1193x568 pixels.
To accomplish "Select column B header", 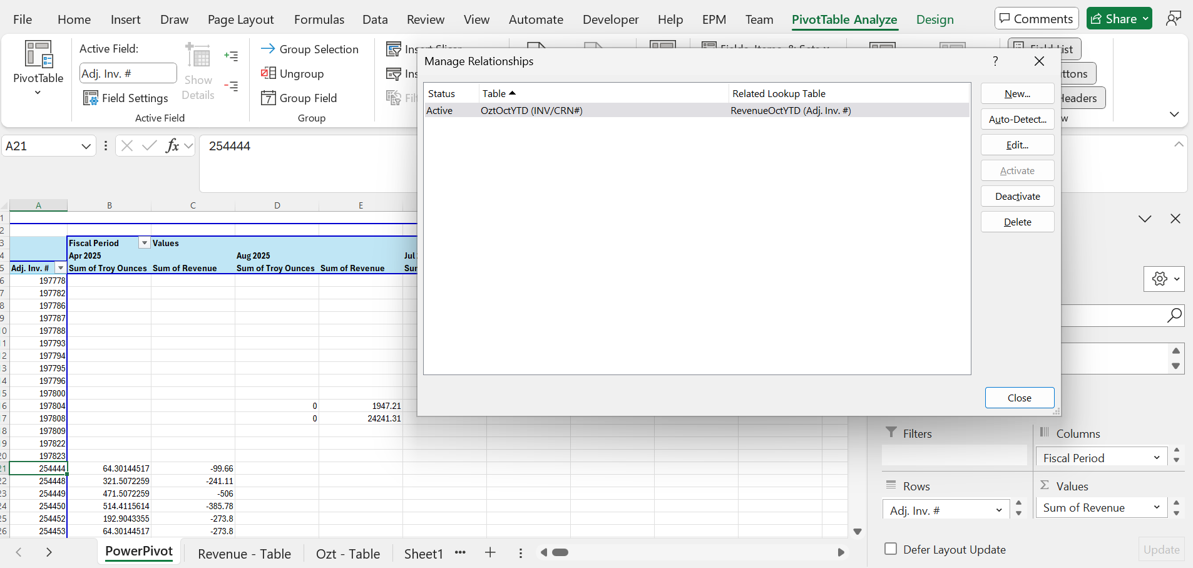I will (110, 205).
